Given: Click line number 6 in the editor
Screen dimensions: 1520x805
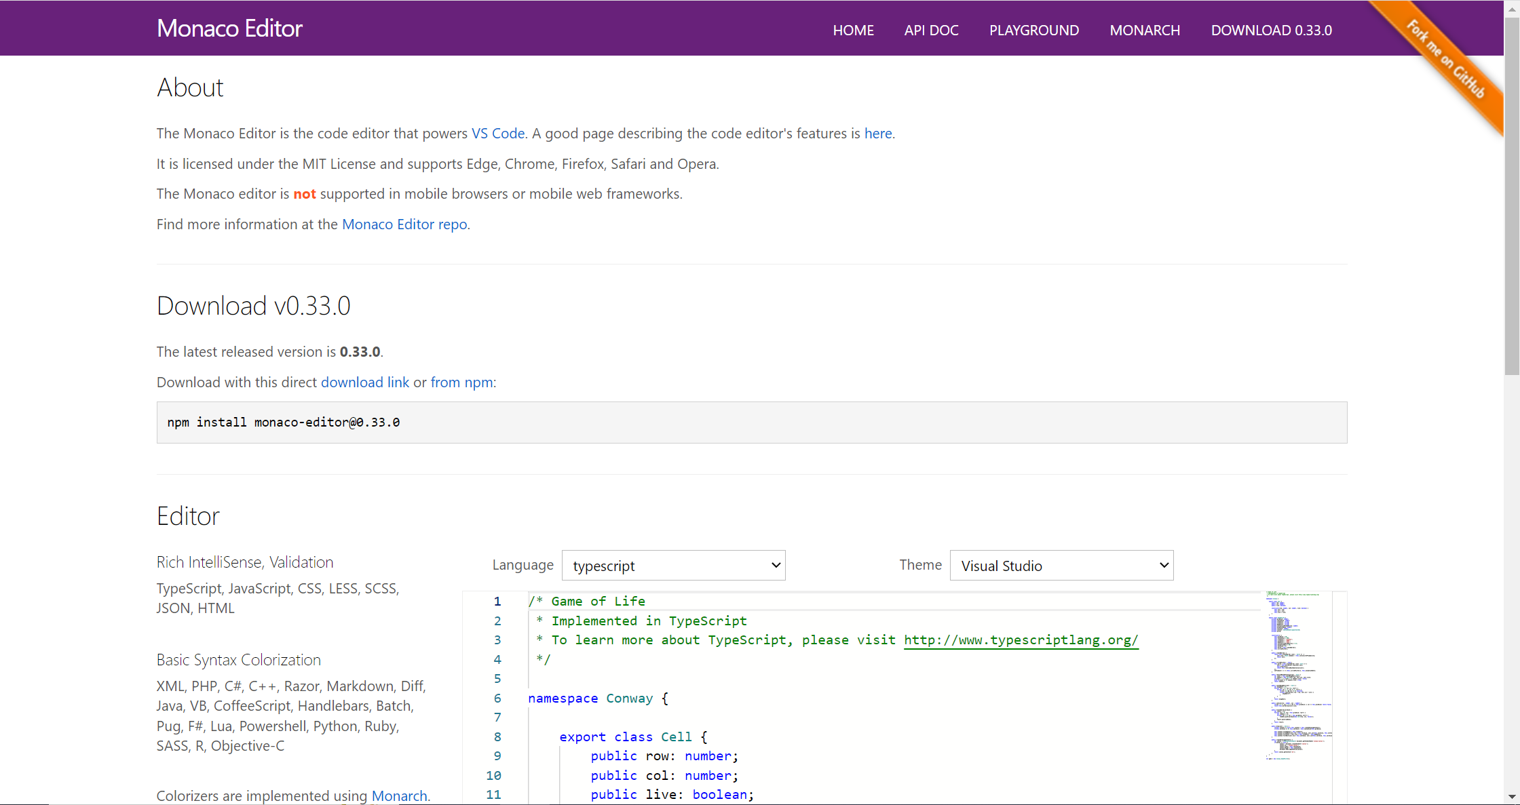Looking at the screenshot, I should [497, 699].
